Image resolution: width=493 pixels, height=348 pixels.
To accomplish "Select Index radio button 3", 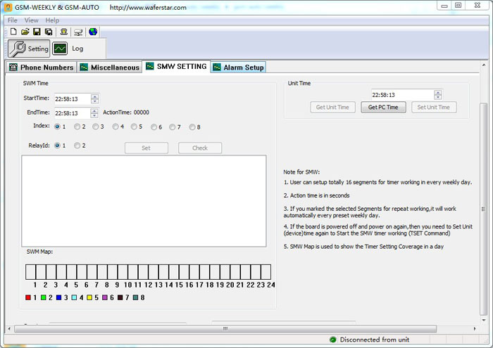I will pyautogui.click(x=96, y=127).
